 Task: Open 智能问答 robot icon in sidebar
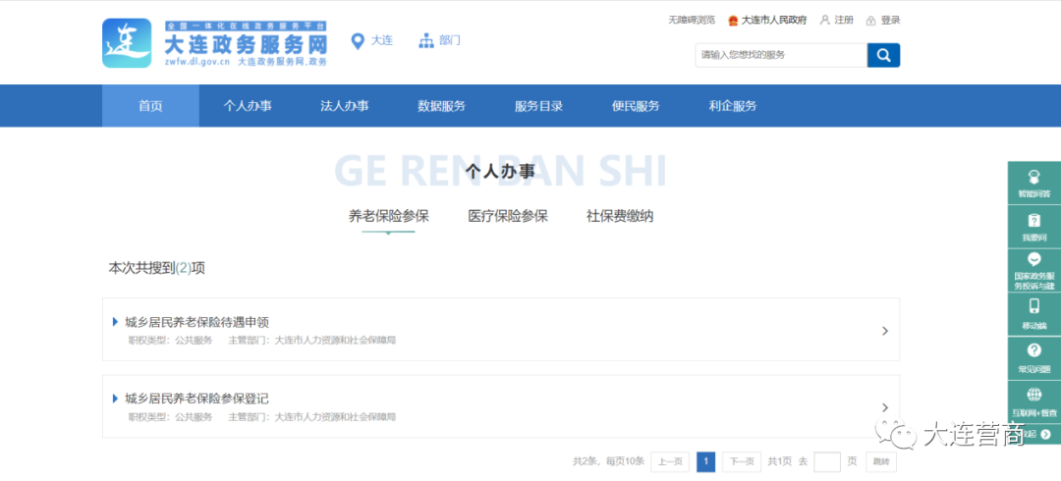[x=1033, y=177]
